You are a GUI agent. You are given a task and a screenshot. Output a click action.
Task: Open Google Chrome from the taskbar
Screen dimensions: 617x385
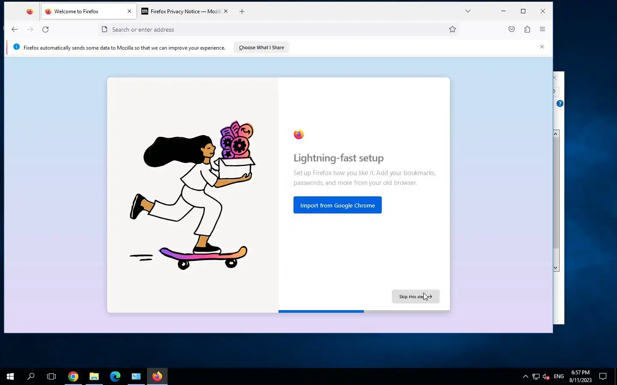[73, 376]
